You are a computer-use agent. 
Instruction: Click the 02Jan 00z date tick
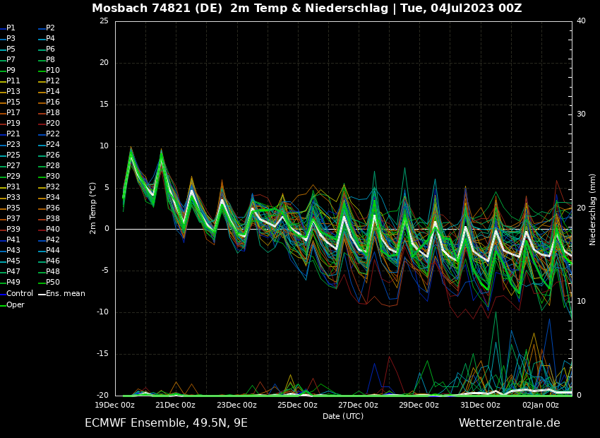(541, 406)
